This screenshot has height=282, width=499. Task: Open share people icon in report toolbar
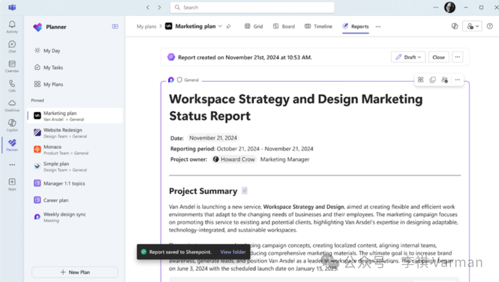click(445, 80)
